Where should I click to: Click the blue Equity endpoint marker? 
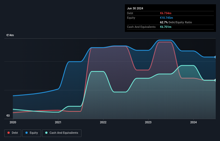[x=215, y=57]
